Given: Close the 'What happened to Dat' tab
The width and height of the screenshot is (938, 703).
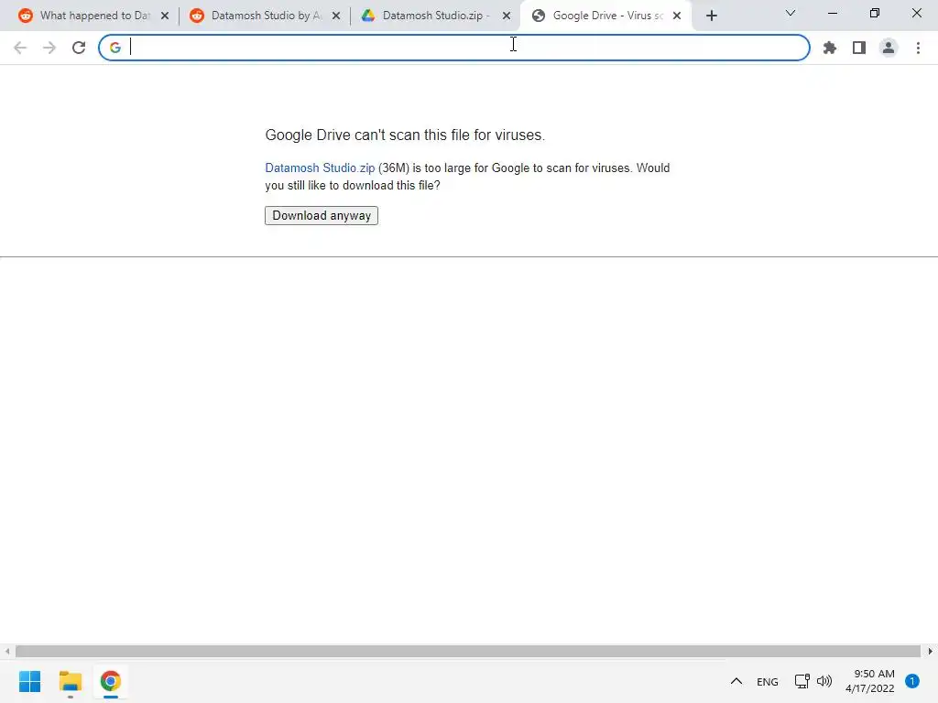Looking at the screenshot, I should (x=165, y=16).
